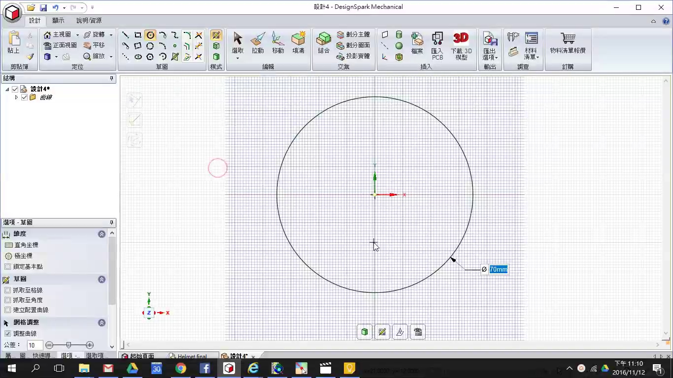The image size is (673, 378).
Task: Open the 縮放 dropdown arrow
Action: click(x=111, y=57)
